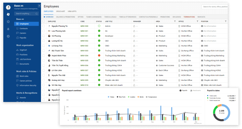
Task: Collapse the sidebar with the chevron arrow
Action: [x=39, y=6]
